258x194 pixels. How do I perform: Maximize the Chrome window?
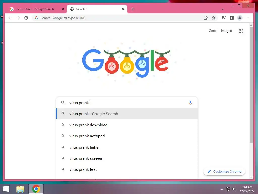pyautogui.click(x=239, y=6)
